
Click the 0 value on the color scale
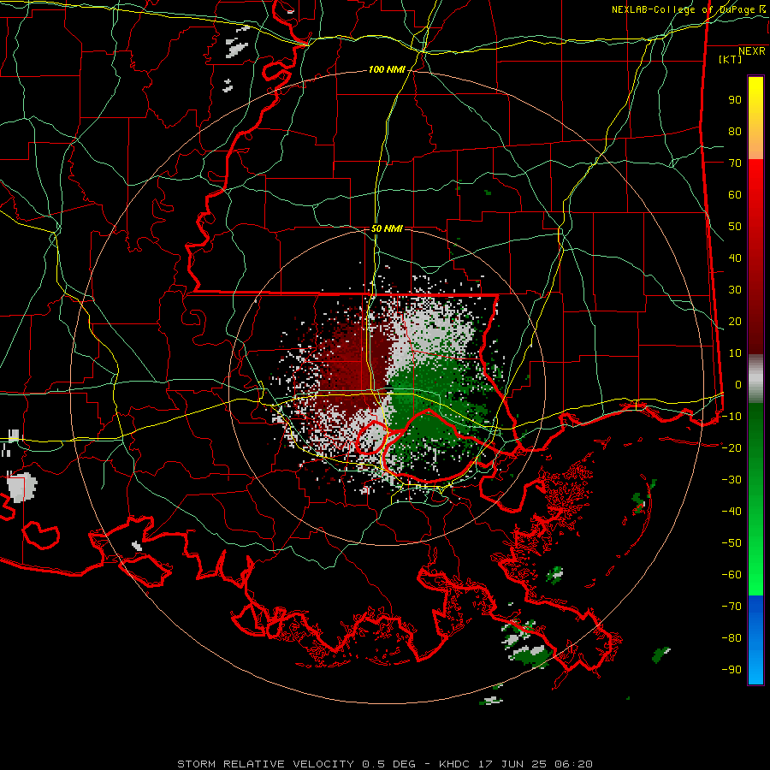738,385
